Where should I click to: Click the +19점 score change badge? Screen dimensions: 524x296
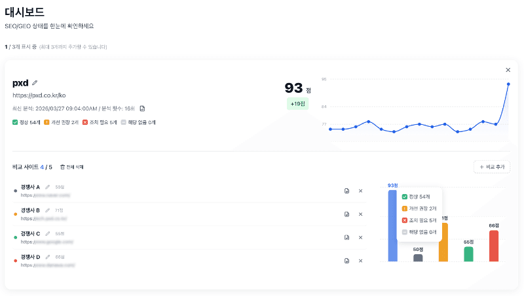(x=297, y=104)
